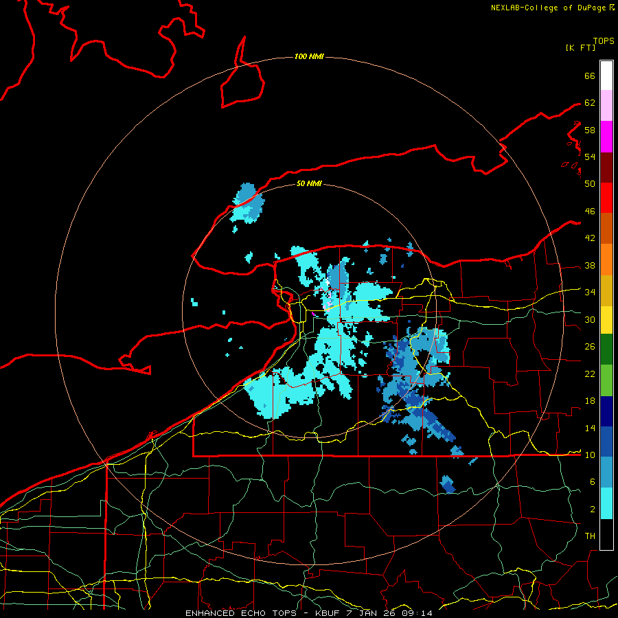Click the pink high-top echo near radar center
Image resolution: width=618 pixels, height=618 pixels.
click(327, 305)
